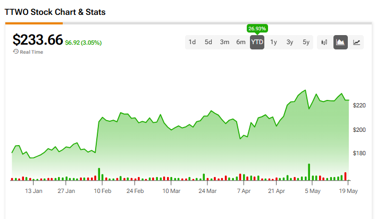The height and width of the screenshot is (219, 376).
Task: Click the 7 Apr date axis label
Action: pyautogui.click(x=244, y=191)
